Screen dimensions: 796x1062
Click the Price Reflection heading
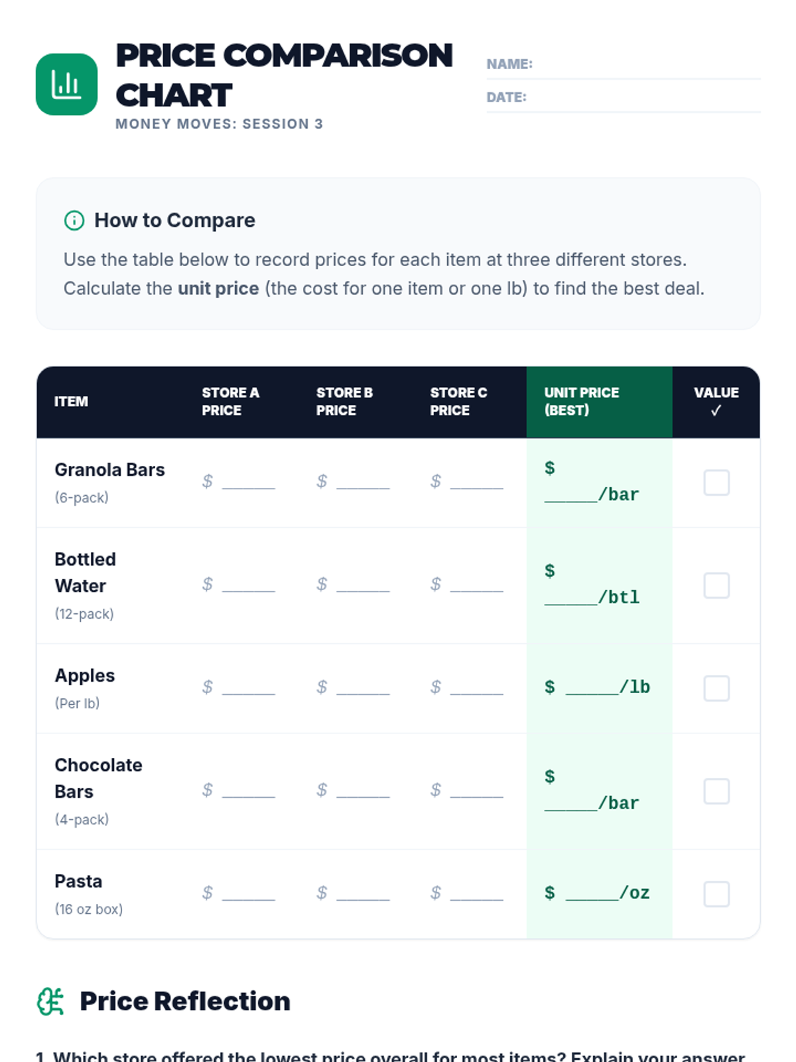(x=184, y=1002)
